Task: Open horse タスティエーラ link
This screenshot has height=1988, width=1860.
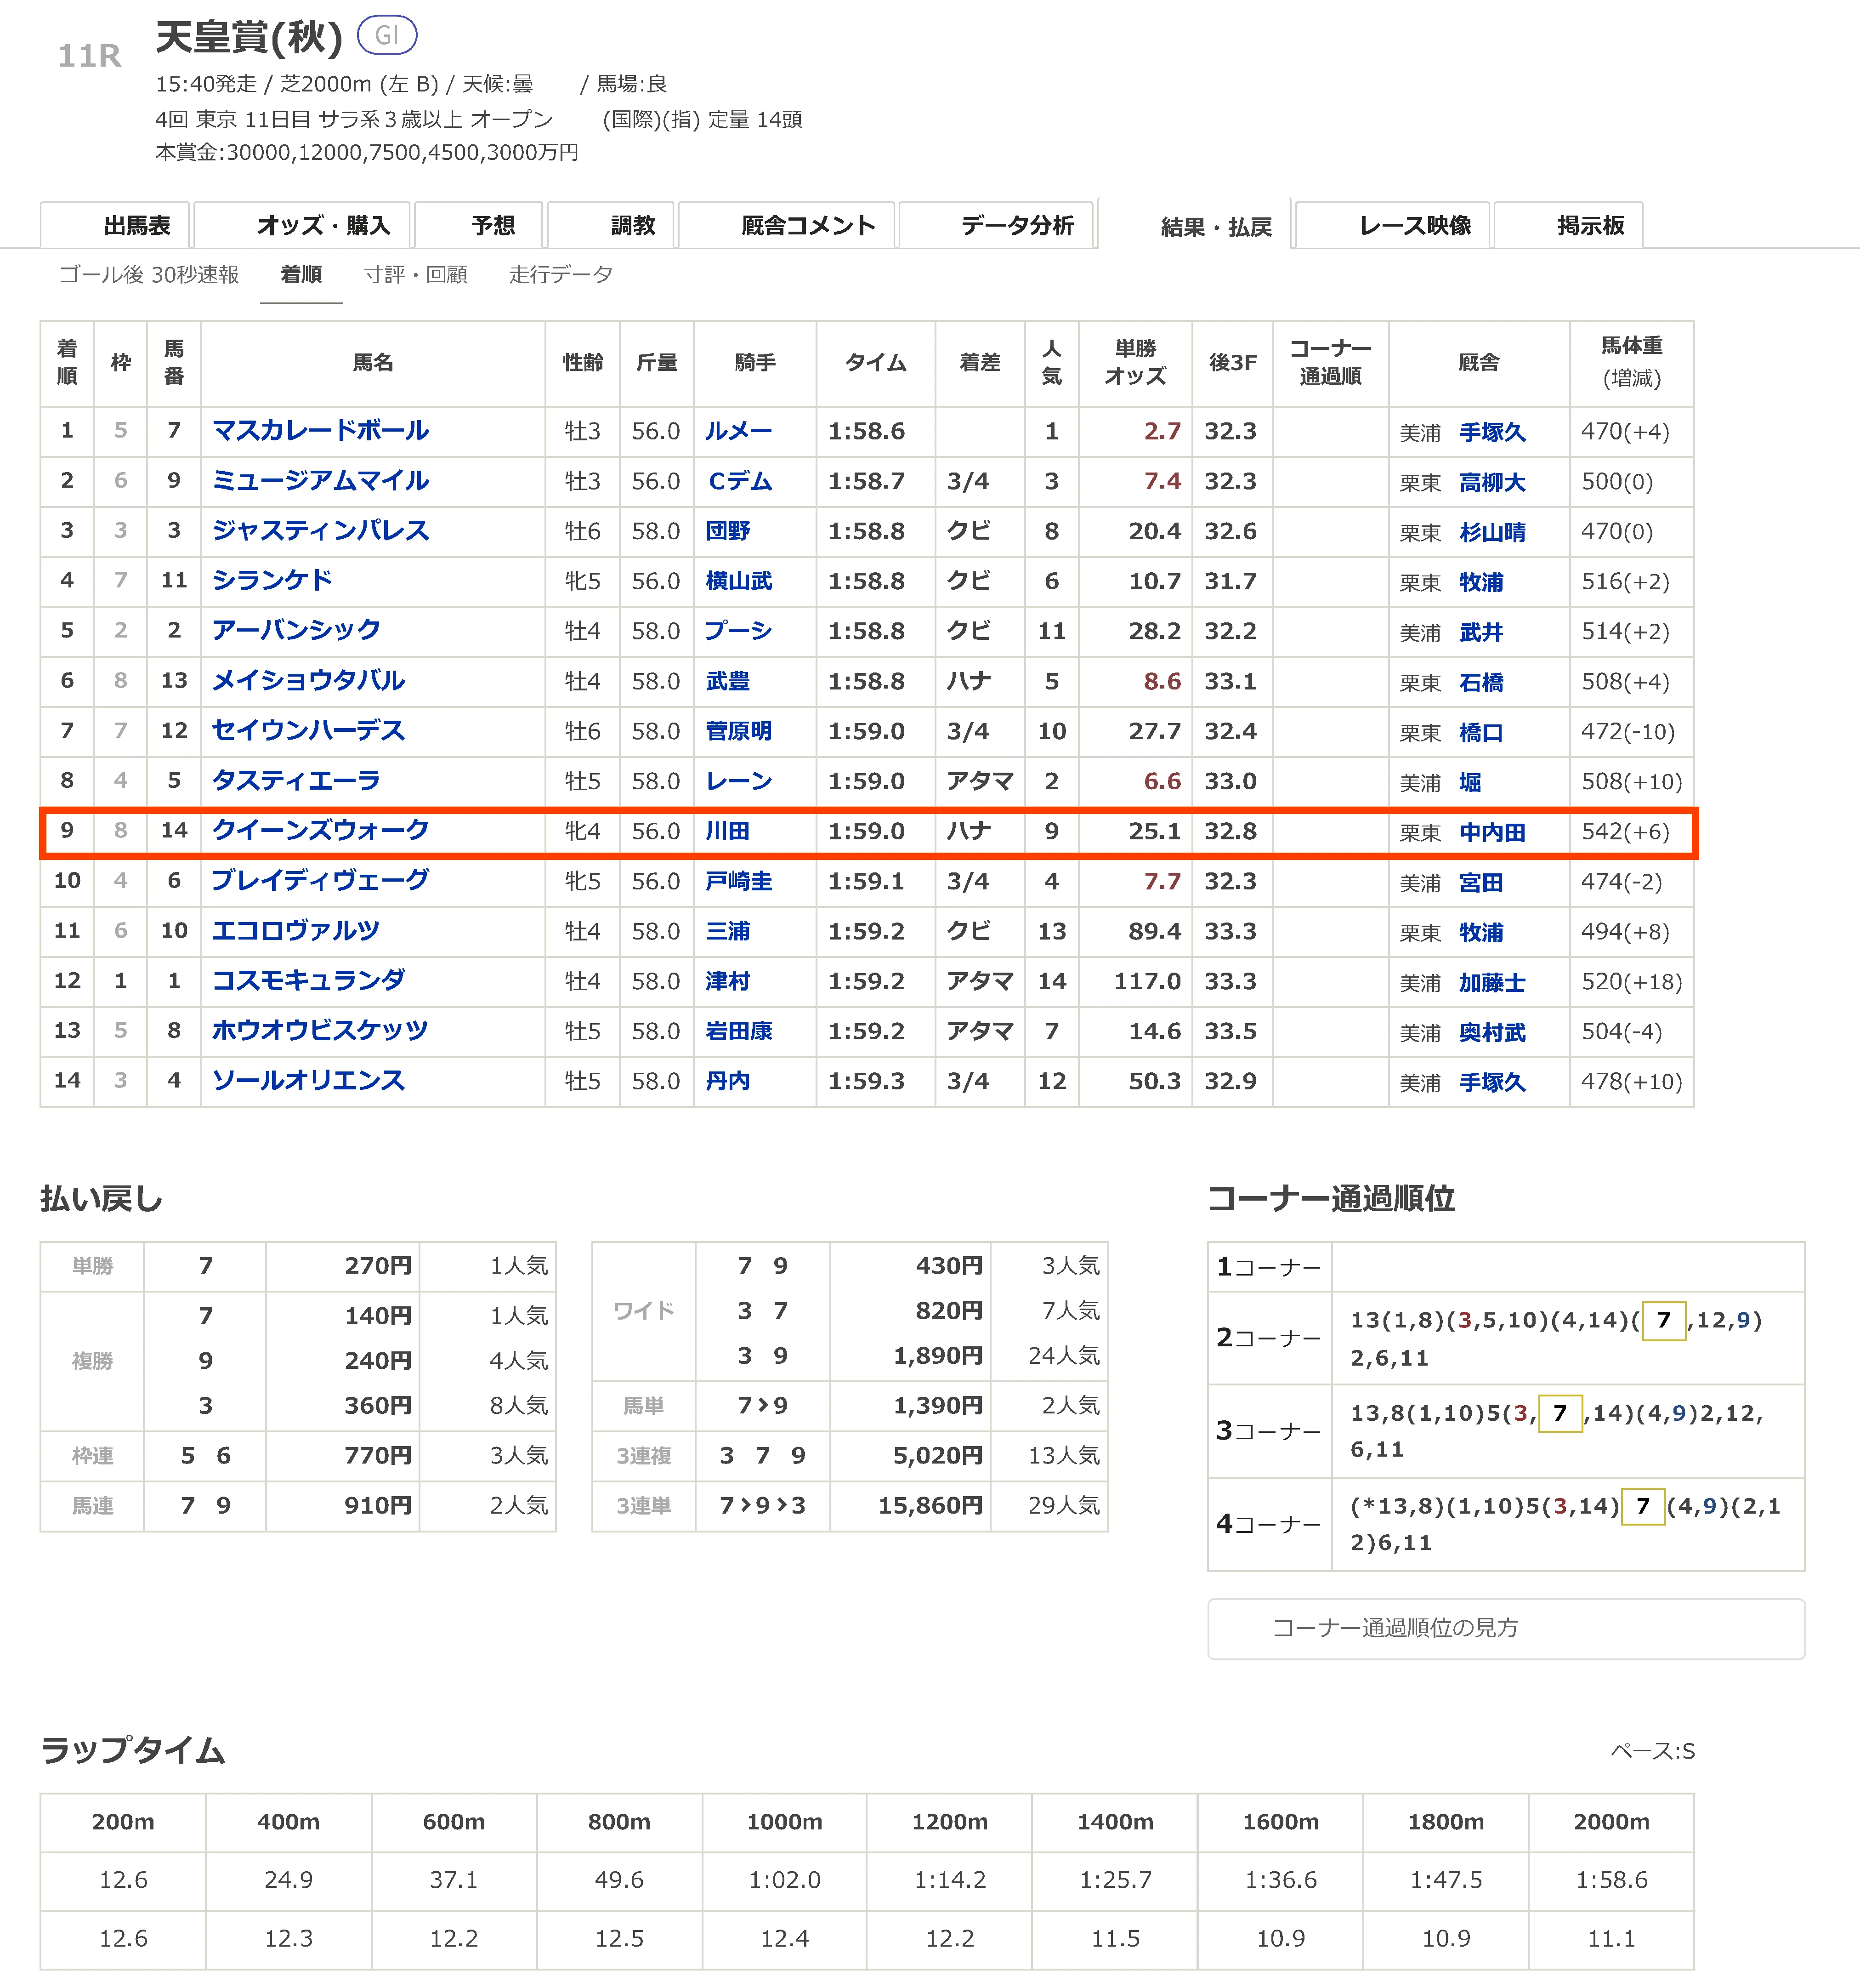Action: tap(296, 781)
